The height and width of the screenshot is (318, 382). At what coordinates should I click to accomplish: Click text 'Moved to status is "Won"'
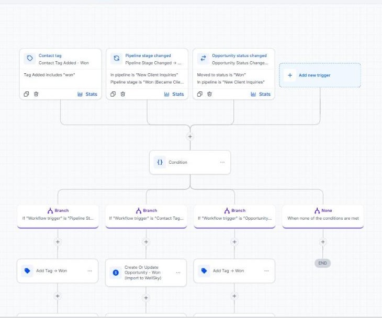(221, 75)
